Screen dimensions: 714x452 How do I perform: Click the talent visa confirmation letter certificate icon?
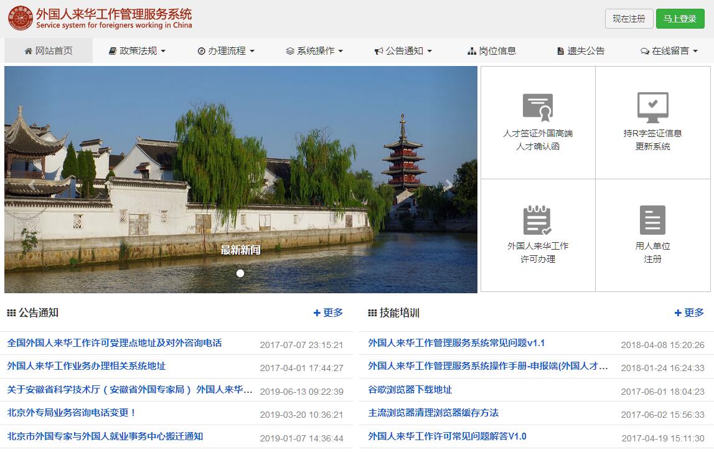click(538, 108)
